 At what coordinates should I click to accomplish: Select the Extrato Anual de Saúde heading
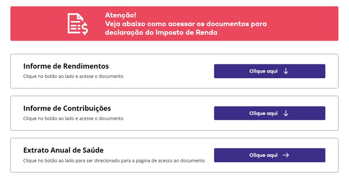coord(63,150)
